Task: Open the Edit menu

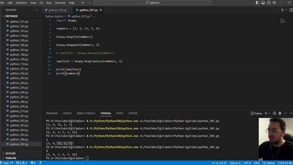Action: click(10, 3)
